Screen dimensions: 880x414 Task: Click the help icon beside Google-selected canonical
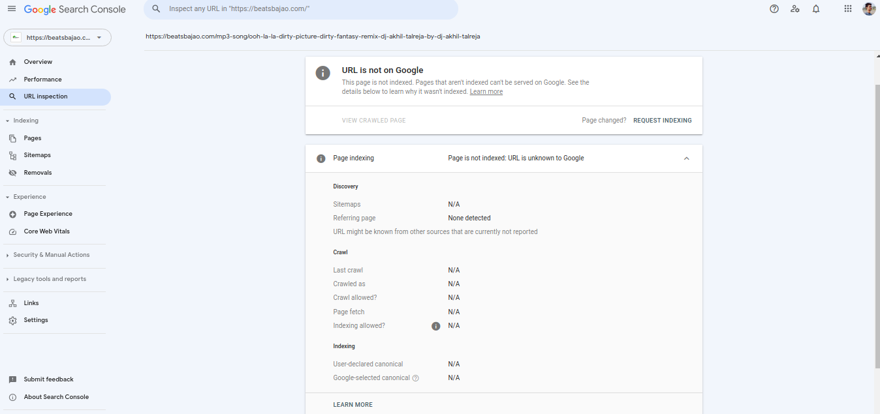pyautogui.click(x=416, y=378)
